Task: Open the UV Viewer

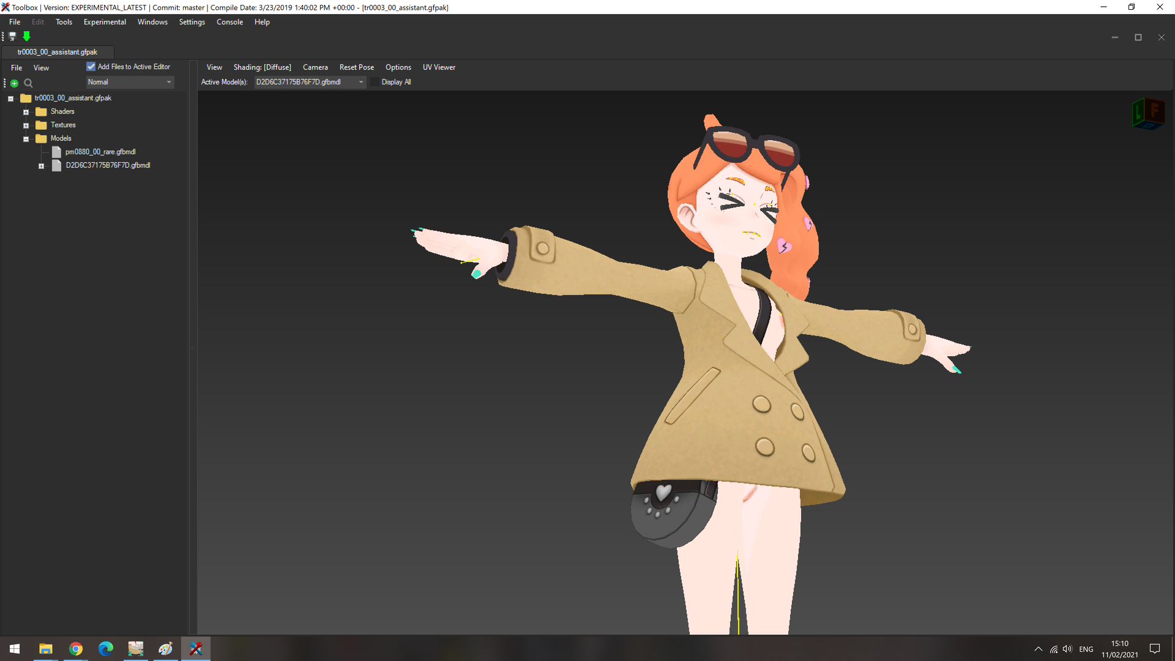Action: click(x=439, y=67)
